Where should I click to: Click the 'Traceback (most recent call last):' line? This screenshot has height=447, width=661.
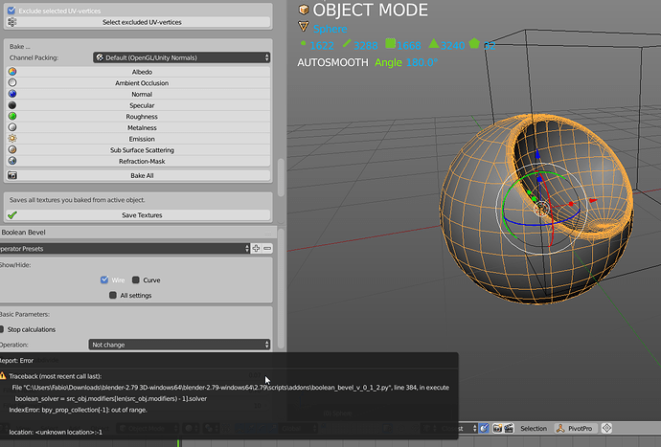point(56,376)
